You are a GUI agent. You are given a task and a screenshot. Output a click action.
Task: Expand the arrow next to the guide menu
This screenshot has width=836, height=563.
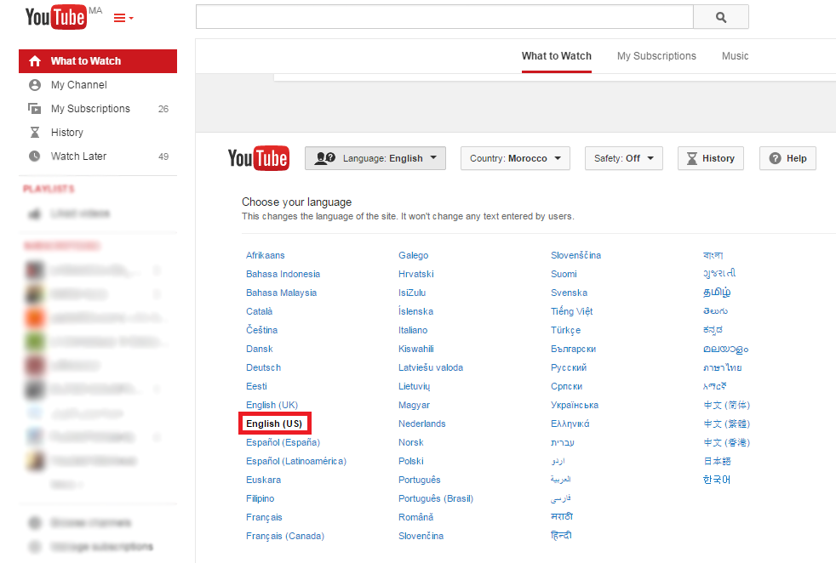(131, 19)
